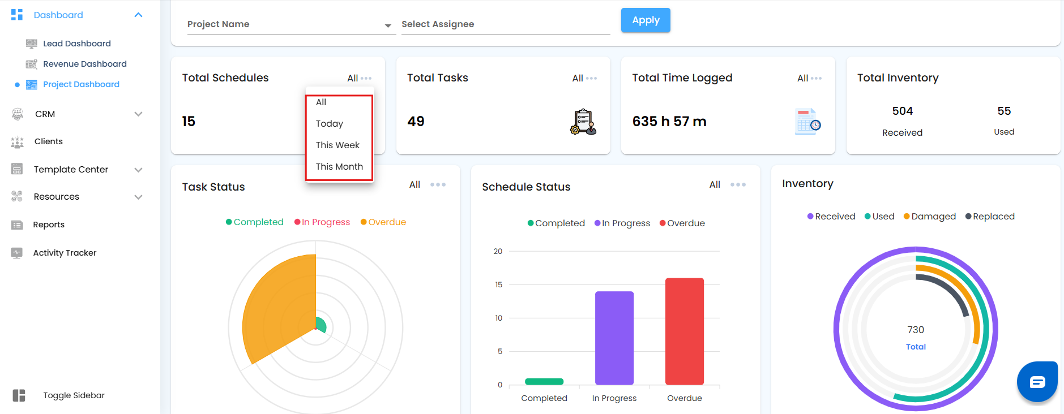Click the Total Tasks clipboard icon
The height and width of the screenshot is (414, 1064).
pyautogui.click(x=583, y=122)
